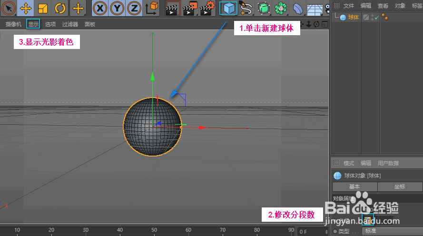Click the blue cube primitive button
The image size is (423, 236).
pyautogui.click(x=228, y=8)
